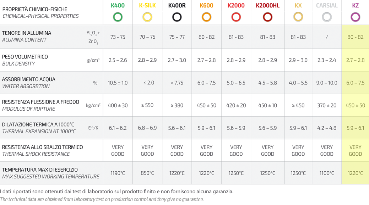
Task: Select the purple KZ circle icon
Action: [356, 17]
